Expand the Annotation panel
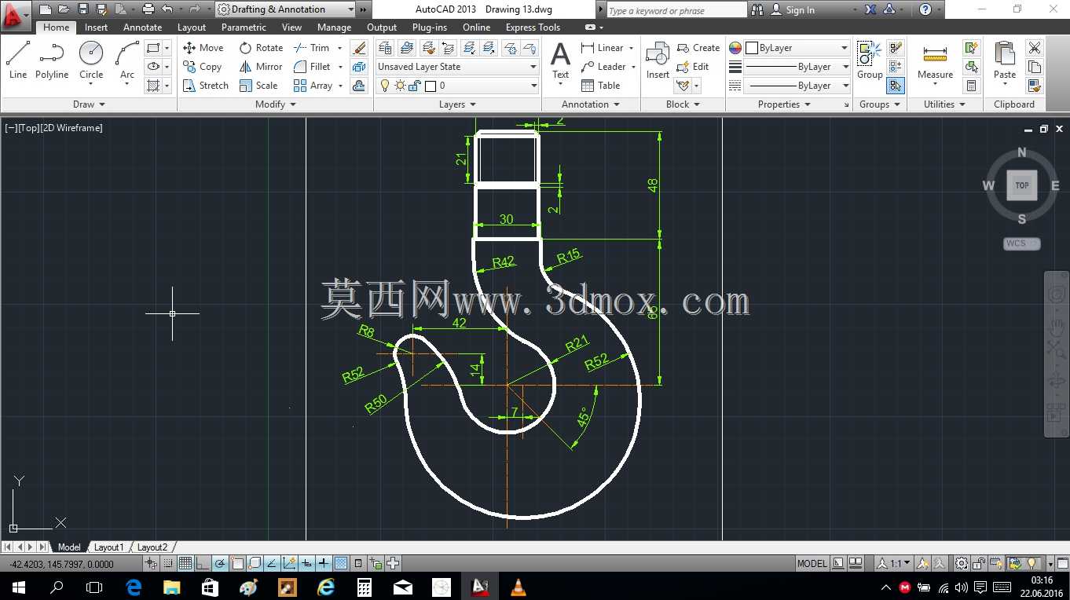The image size is (1070, 600). pyautogui.click(x=591, y=104)
